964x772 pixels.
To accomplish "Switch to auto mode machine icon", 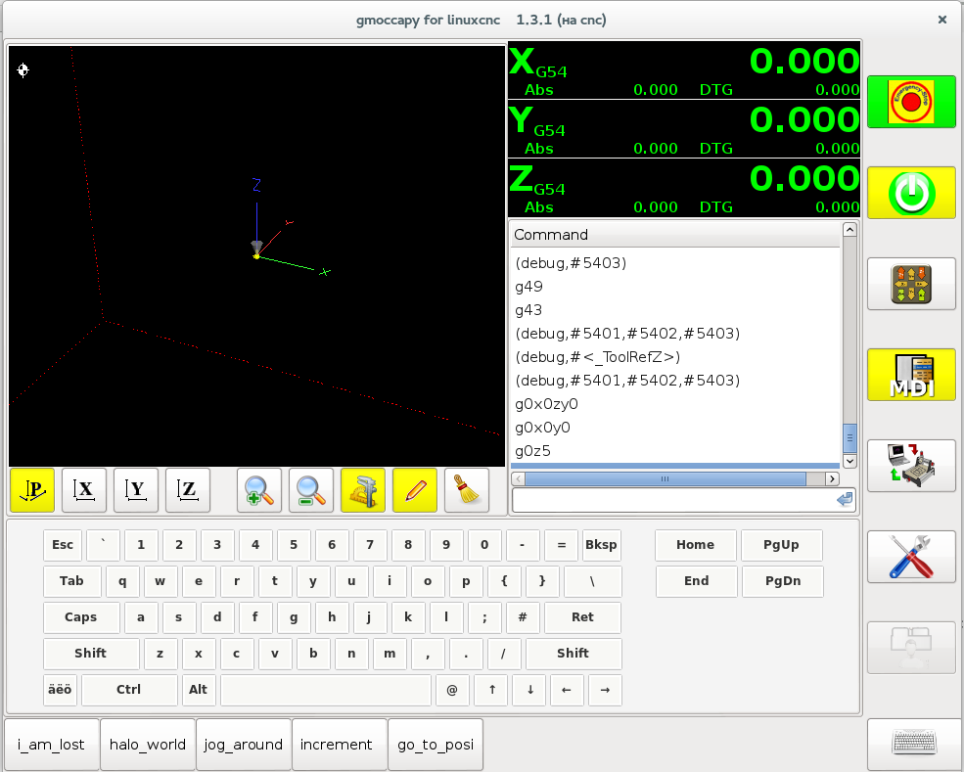I will point(910,466).
